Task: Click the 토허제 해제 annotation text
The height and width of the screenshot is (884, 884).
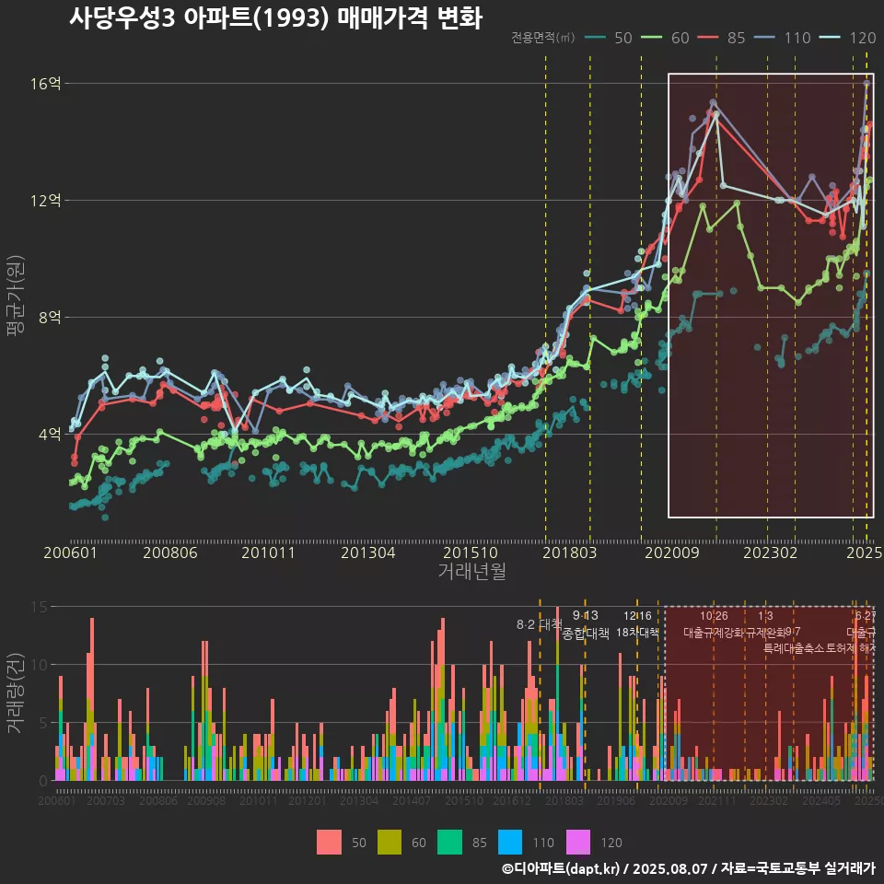Action: click(851, 648)
